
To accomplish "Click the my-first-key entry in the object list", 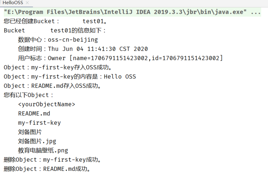I will point(39,123).
